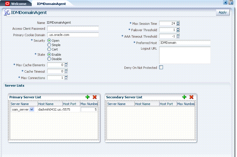Decrease Failover Threshold value
Screen dimensions: 237x157
coord(178,31)
